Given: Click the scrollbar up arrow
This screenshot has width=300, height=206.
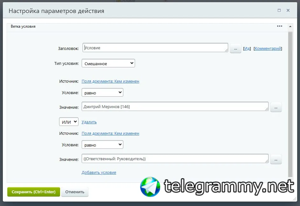Looking at the screenshot, I should pos(290,26).
